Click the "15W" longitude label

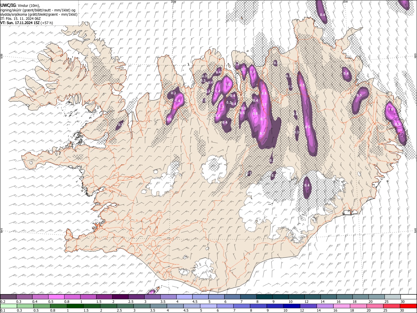pos(345,2)
